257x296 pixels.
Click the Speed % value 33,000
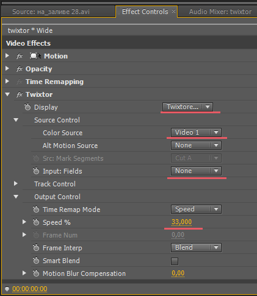[181, 222]
